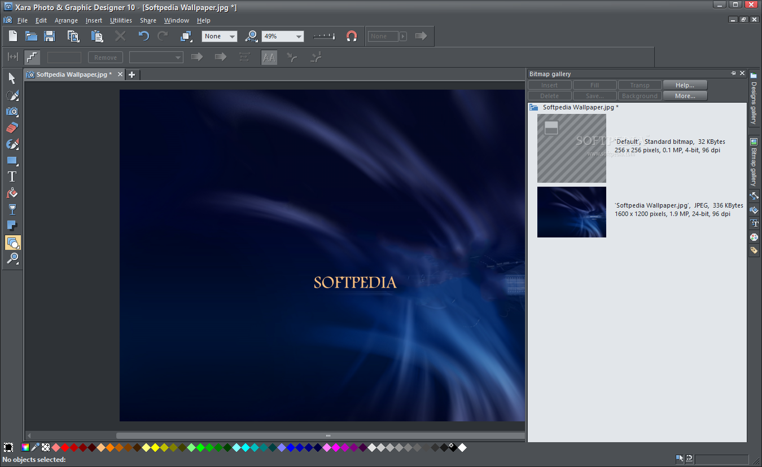Open the empty blend profile dropdown
The image size is (762, 467).
click(x=156, y=57)
